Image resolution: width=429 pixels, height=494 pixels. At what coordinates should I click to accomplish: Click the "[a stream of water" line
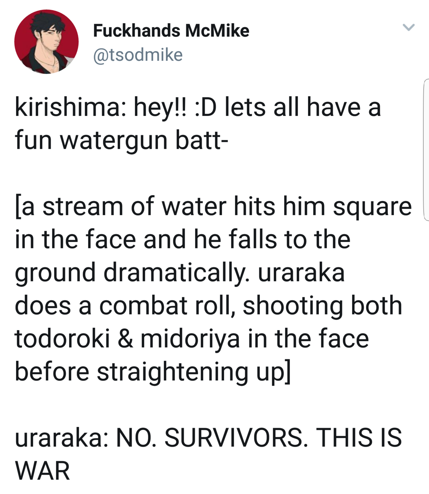click(213, 206)
